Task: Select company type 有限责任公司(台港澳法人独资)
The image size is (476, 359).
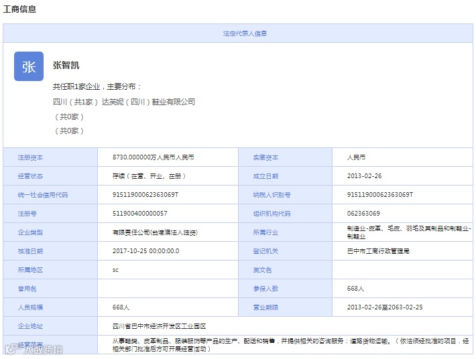Action: pyautogui.click(x=155, y=232)
